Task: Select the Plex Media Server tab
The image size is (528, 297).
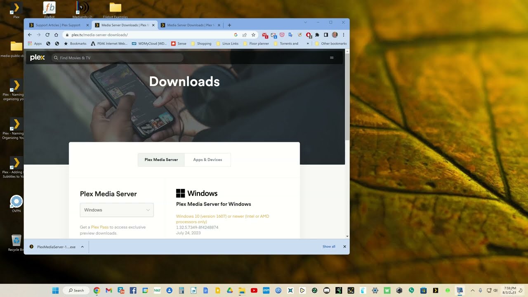Action: coord(161,160)
